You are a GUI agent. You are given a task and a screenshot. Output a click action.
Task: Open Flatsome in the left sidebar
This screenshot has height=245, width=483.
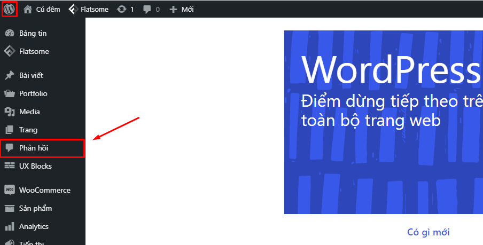pos(34,52)
